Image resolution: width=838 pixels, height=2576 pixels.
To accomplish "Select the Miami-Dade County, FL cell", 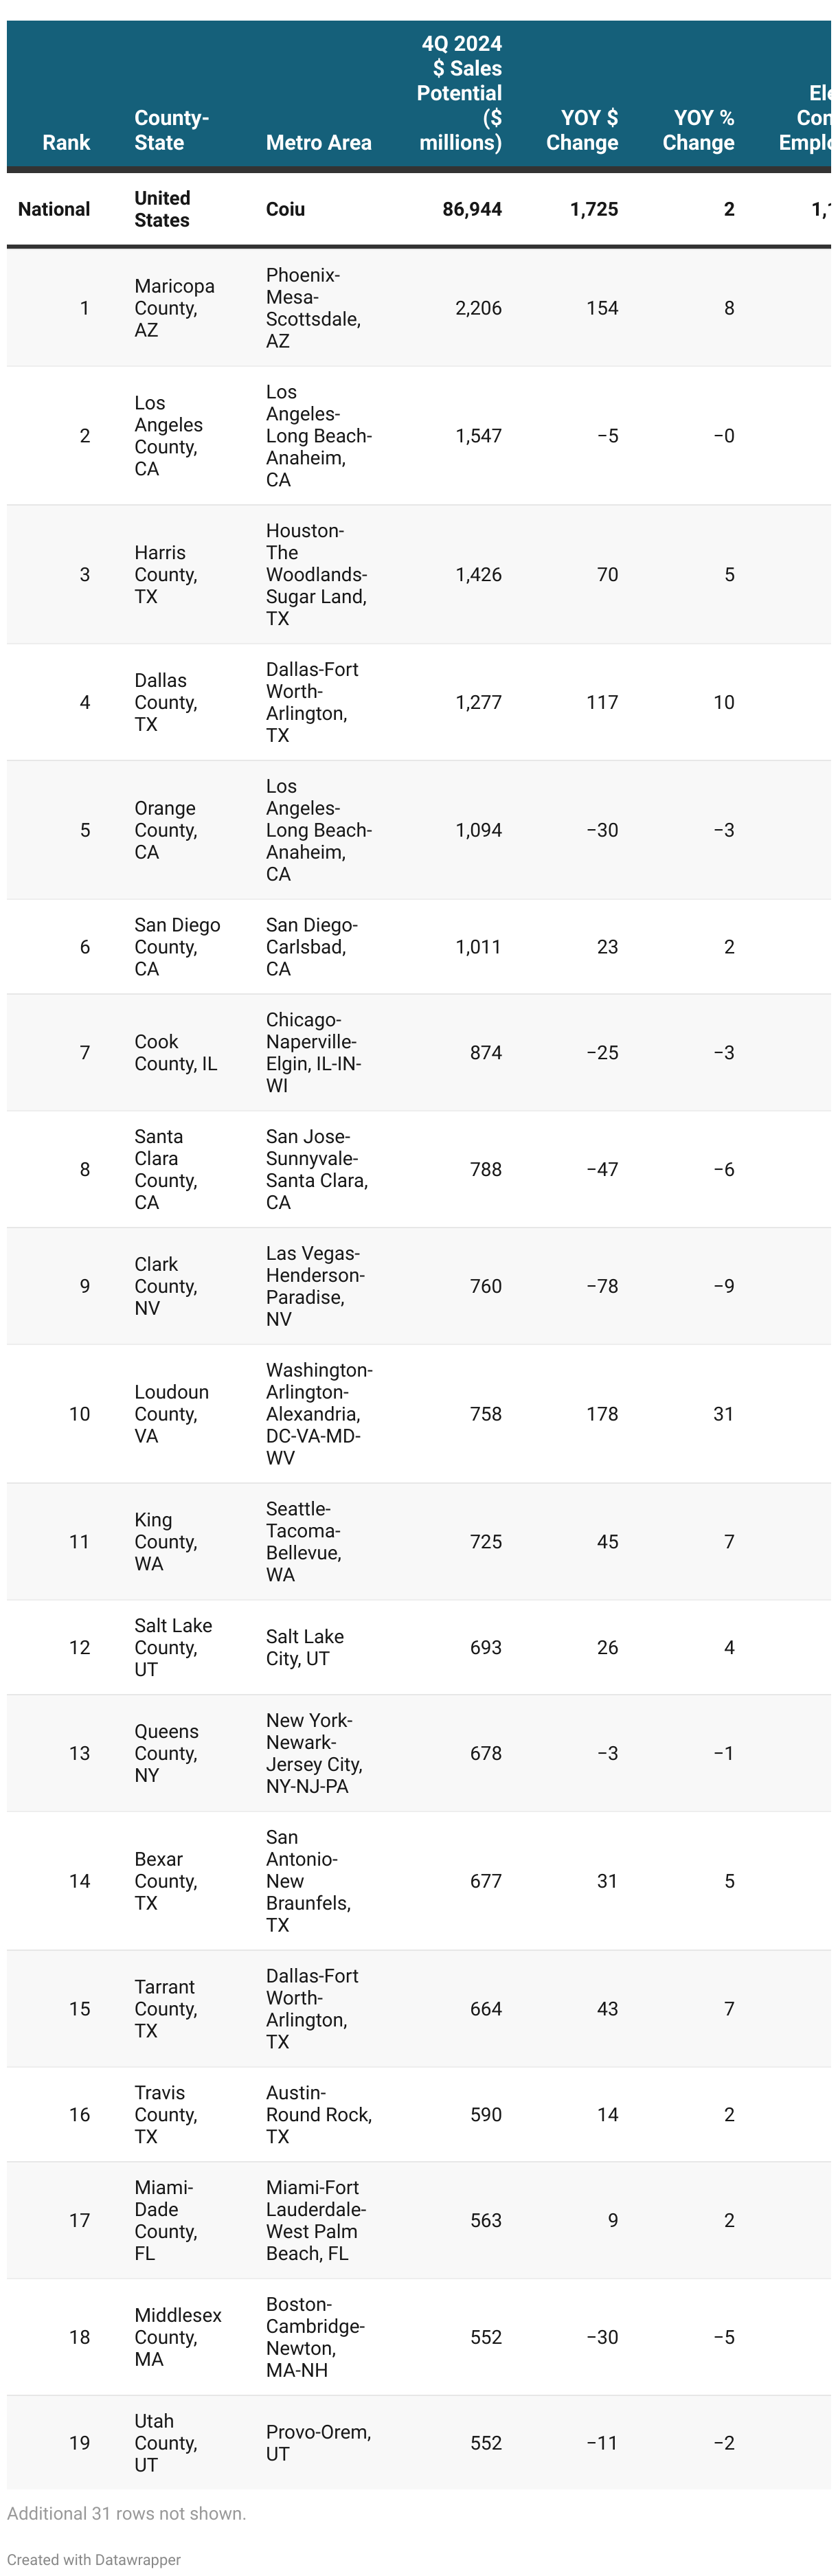I will coord(166,2221).
